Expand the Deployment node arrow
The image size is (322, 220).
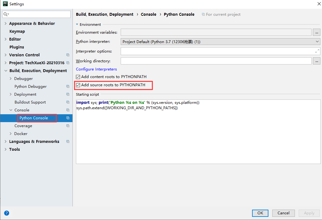click(x=11, y=94)
